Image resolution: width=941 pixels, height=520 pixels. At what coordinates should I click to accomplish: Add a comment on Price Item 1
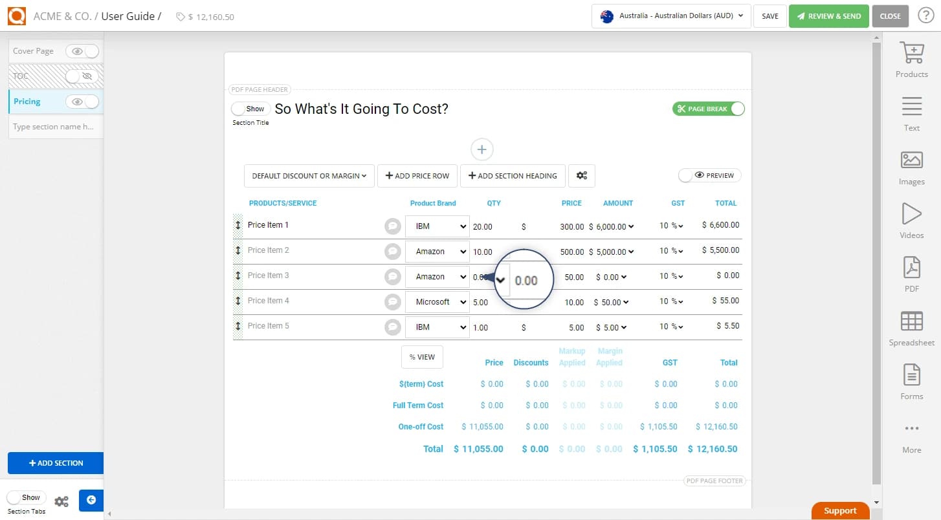tap(392, 226)
